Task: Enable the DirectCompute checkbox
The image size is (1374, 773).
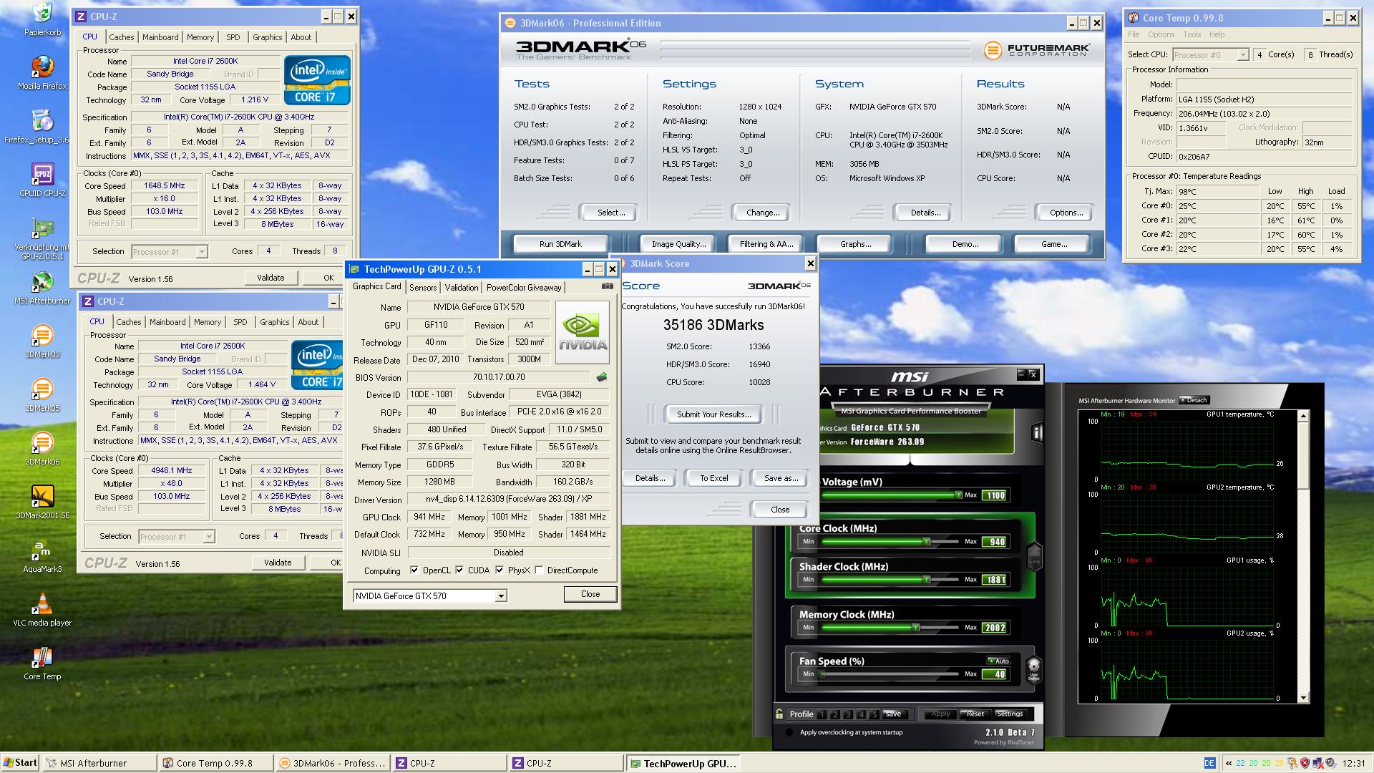Action: pyautogui.click(x=539, y=570)
